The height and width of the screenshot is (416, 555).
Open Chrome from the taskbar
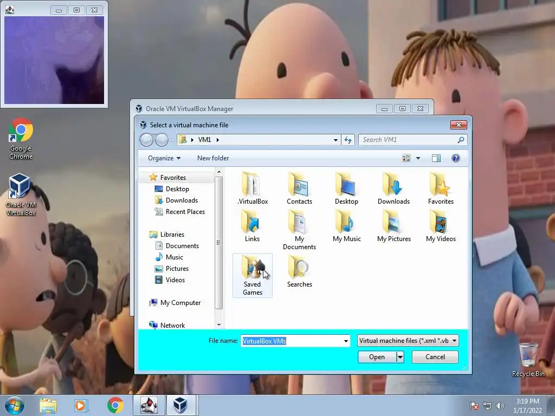coord(115,405)
